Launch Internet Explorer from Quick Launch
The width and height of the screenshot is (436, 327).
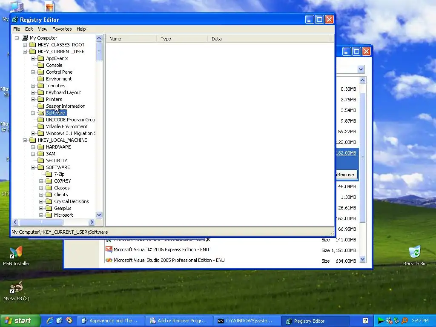(x=50, y=321)
